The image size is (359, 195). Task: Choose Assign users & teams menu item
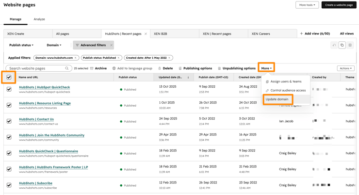tap(286, 81)
